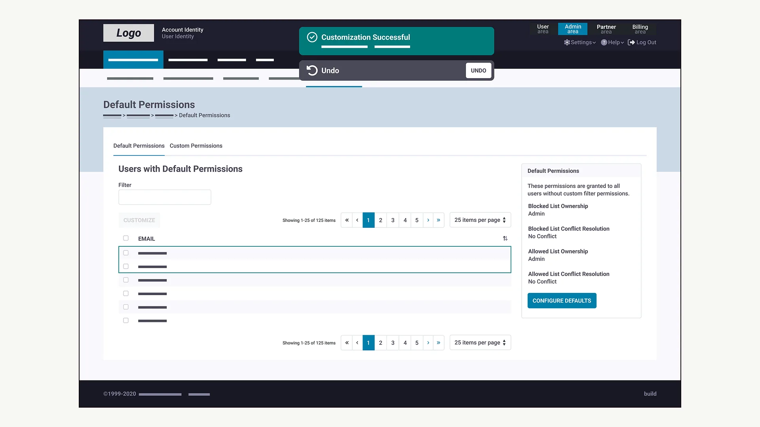Screen dimensions: 760x427
Task: Open the top 25 items per page selector
Action: point(480,220)
